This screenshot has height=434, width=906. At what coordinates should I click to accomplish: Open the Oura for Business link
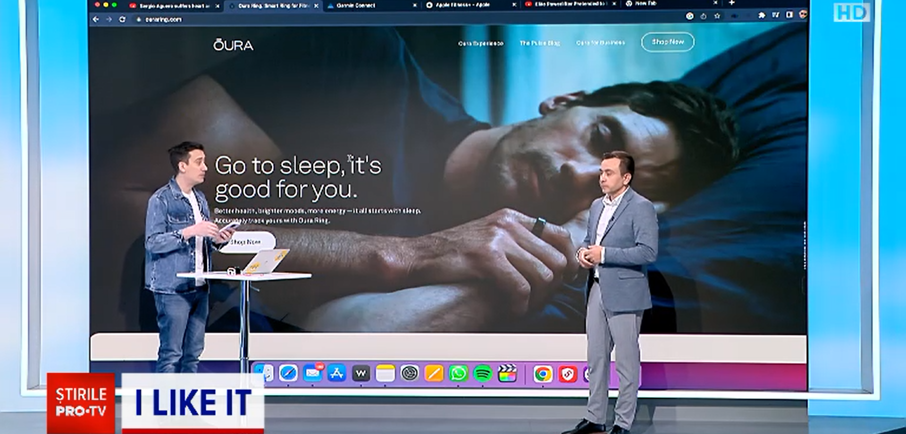(x=600, y=43)
